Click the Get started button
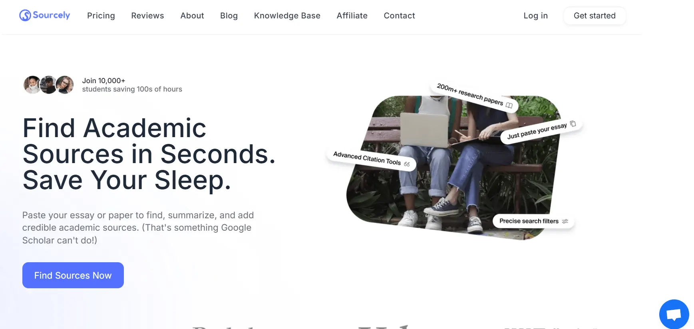 click(595, 16)
